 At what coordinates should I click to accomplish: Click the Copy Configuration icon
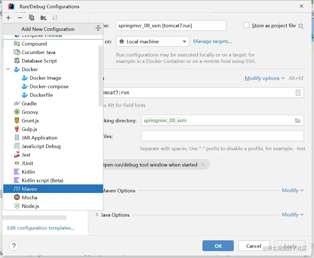32,18
